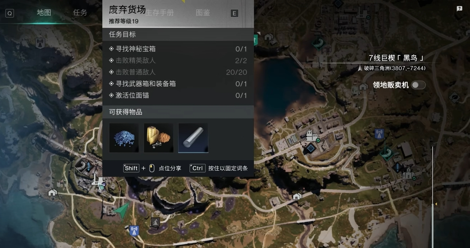The width and height of the screenshot is (470, 248).
Task: Select the oil pump derrick map marker
Action: pos(155,222)
